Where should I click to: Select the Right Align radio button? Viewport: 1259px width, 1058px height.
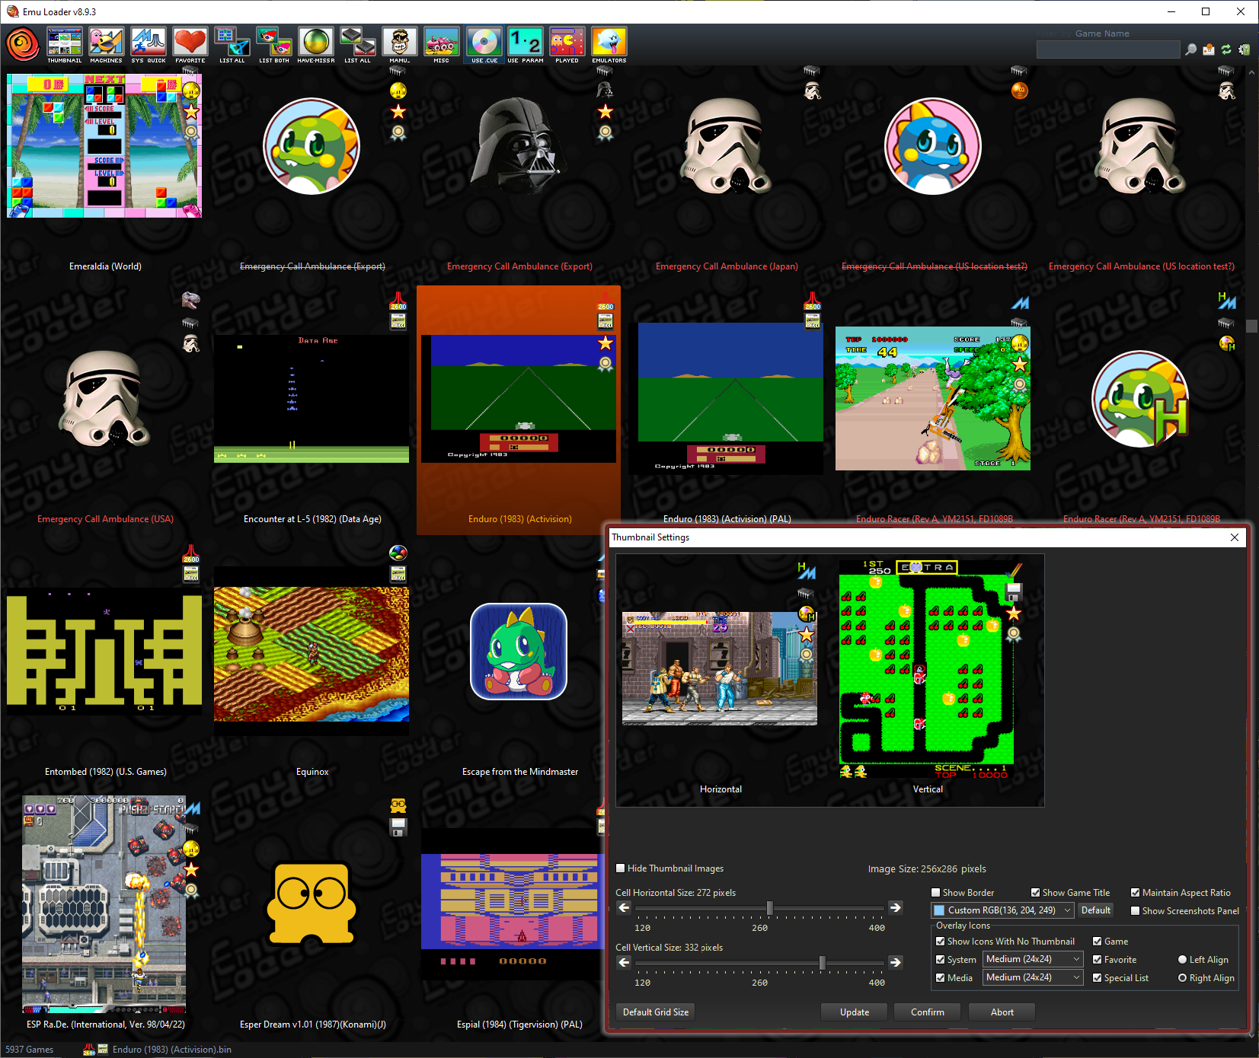[1183, 978]
